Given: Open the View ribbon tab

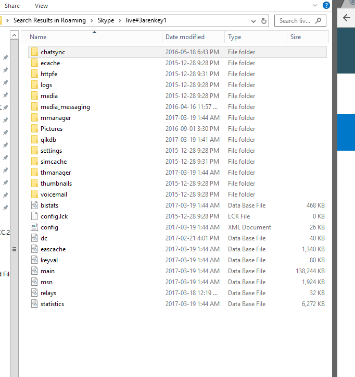Looking at the screenshot, I should (x=41, y=6).
